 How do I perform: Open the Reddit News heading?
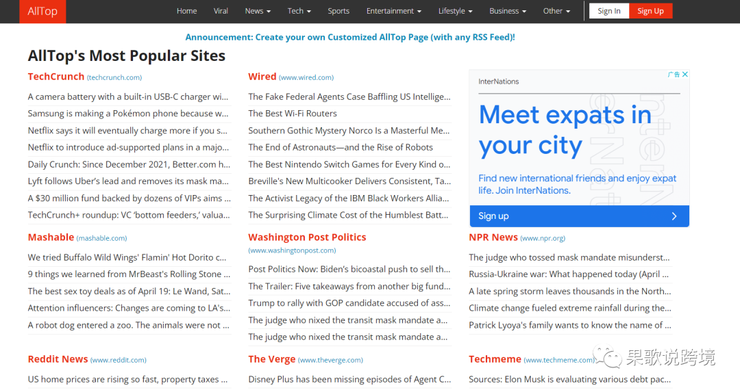click(x=58, y=359)
